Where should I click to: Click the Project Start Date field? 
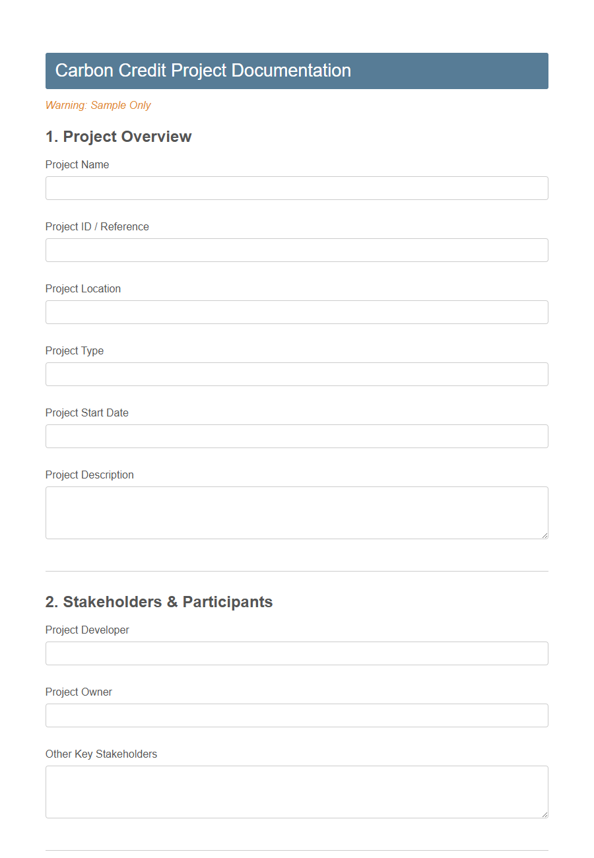(296, 436)
